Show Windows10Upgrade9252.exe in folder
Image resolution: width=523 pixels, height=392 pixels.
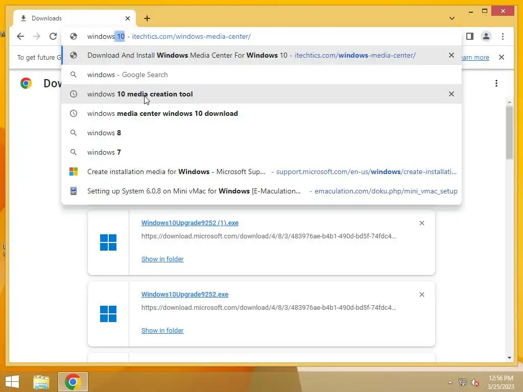[x=162, y=330]
